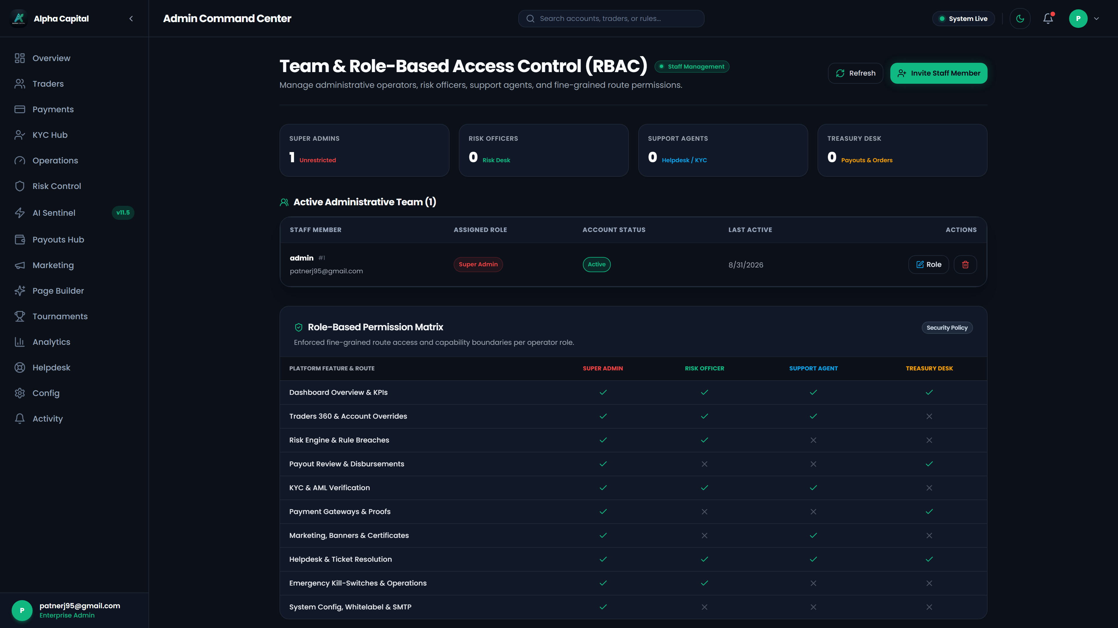
Task: Click Risk Officer check for Emergency Kill-Switches row
Action: click(x=704, y=583)
